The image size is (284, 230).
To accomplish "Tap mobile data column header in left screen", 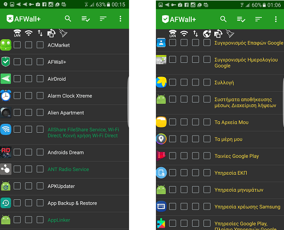I will click(40, 33).
